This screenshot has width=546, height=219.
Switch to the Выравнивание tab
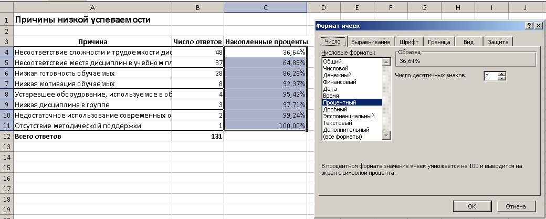point(371,42)
